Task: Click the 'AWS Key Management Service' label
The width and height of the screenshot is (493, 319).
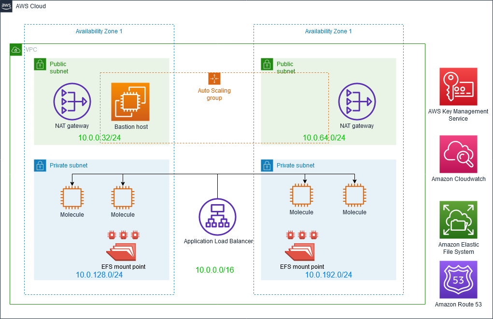Action: pyautogui.click(x=458, y=115)
